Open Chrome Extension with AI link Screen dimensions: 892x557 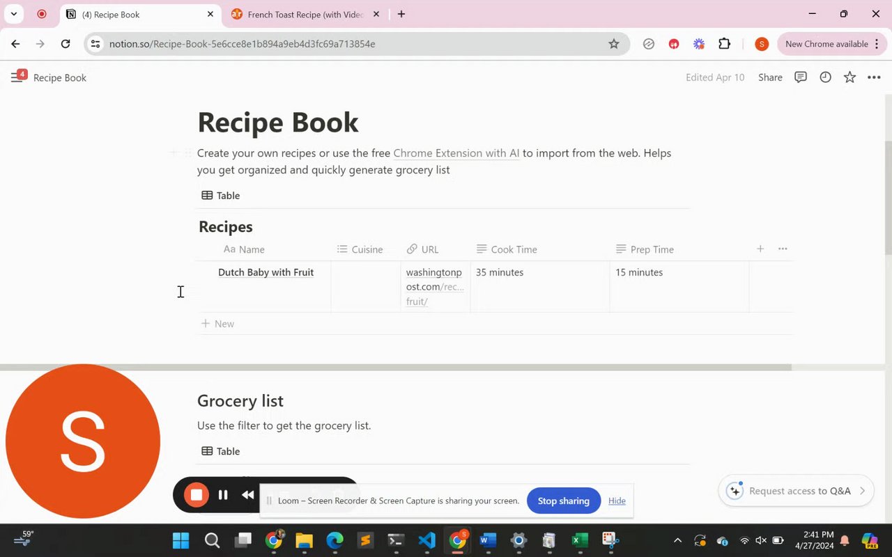tap(456, 153)
